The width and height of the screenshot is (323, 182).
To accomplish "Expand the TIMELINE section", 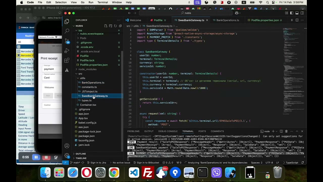I will (x=74, y=158).
